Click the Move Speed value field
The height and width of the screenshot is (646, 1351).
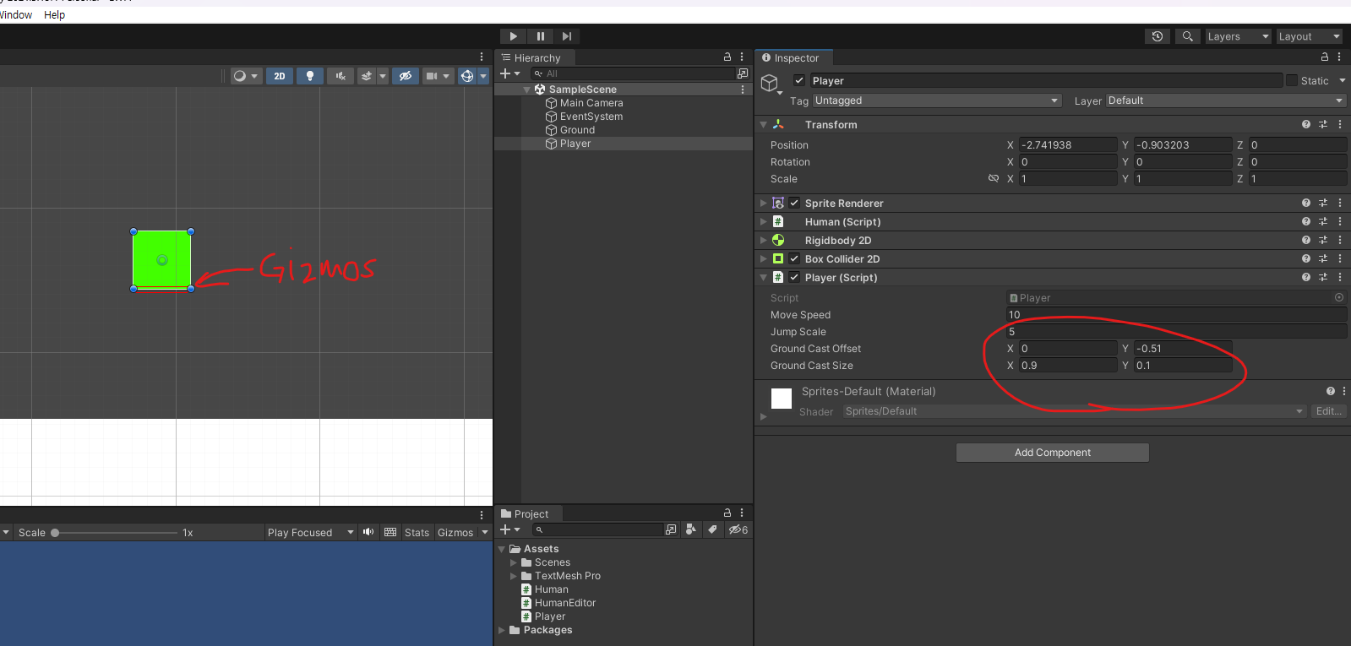tap(1176, 314)
